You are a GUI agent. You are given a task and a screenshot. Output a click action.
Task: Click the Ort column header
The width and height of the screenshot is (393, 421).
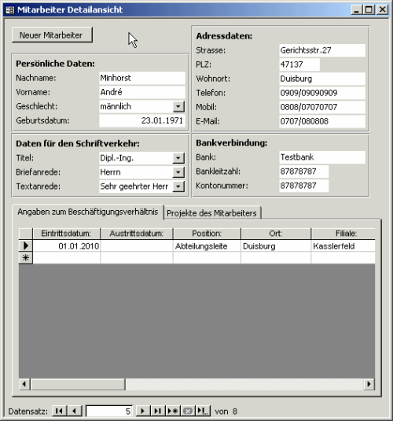coord(276,234)
